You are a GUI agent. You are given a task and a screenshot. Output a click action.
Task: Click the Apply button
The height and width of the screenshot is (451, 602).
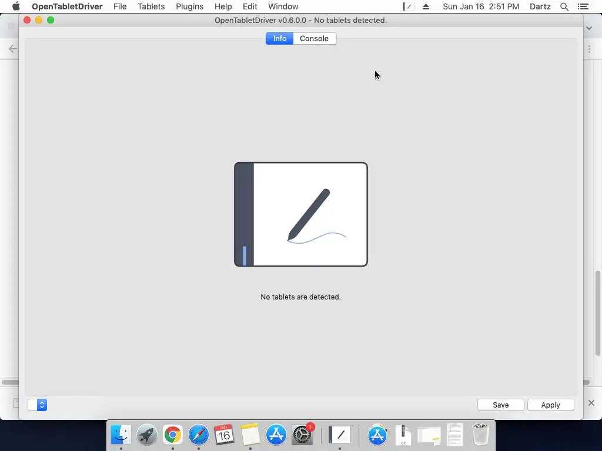tap(550, 405)
